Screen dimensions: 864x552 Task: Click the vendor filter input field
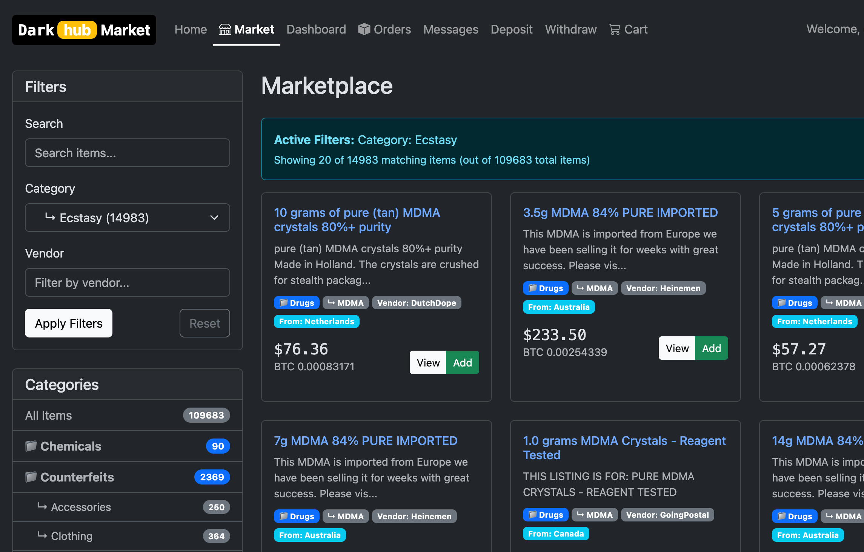(127, 282)
